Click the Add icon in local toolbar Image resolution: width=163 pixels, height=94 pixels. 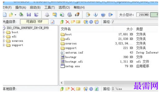click(86, 89)
